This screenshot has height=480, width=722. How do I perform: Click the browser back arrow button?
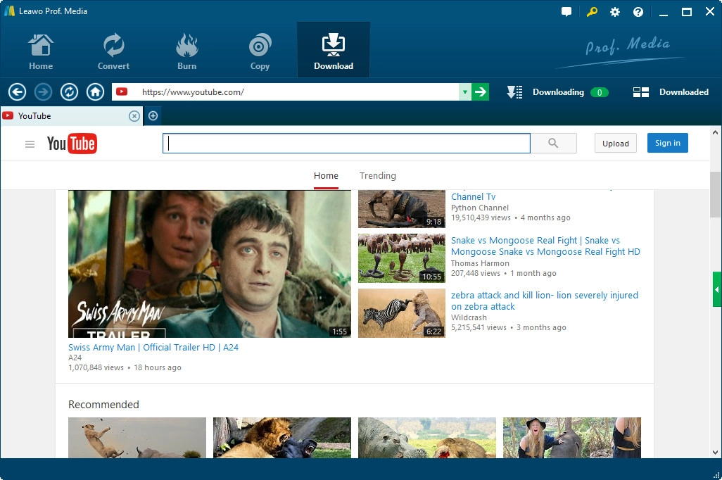point(18,92)
